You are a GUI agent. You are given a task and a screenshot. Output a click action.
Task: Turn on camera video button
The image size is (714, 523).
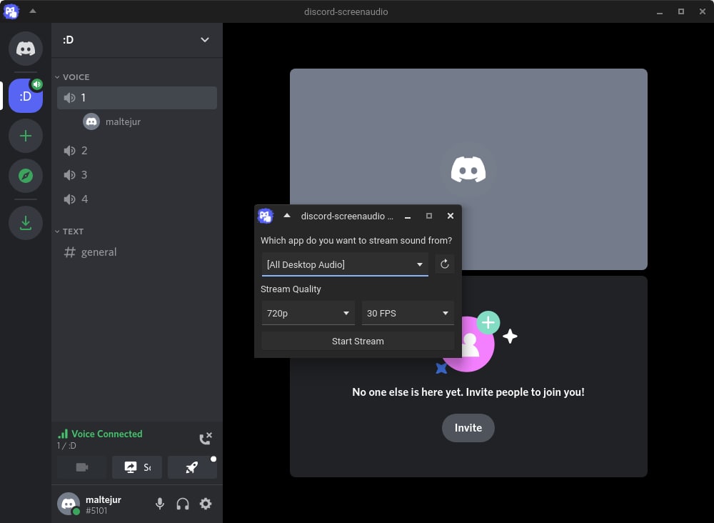(82, 467)
